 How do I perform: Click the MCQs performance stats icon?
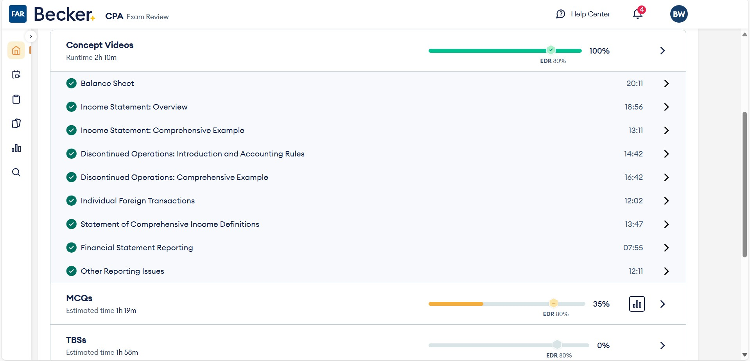click(x=637, y=304)
